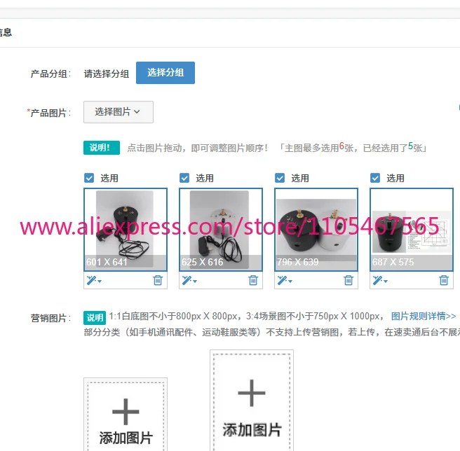460x451 pixels.
Task: Select the 796 X 639 product thumbnail
Action: click(x=316, y=230)
